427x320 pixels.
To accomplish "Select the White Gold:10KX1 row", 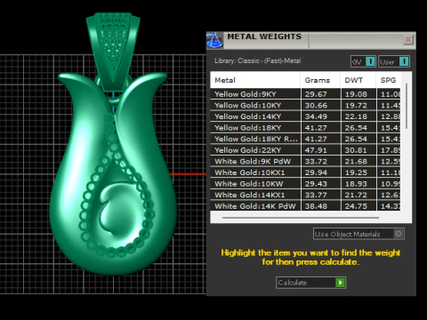I will 305,172.
